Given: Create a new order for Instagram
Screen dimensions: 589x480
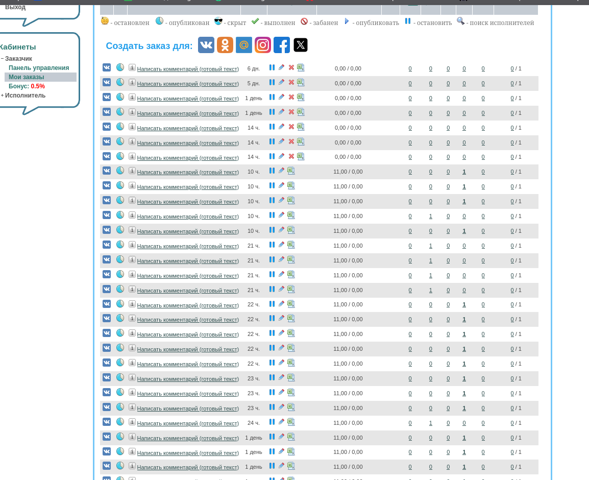Looking at the screenshot, I should 263,45.
